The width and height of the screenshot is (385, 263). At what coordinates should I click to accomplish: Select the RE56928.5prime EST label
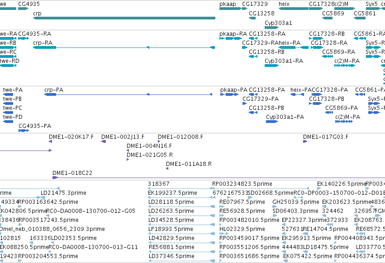pos(242,211)
